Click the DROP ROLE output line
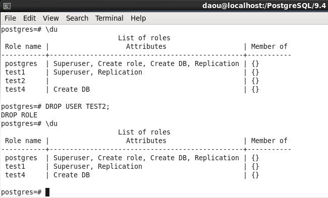 [x=19, y=115]
